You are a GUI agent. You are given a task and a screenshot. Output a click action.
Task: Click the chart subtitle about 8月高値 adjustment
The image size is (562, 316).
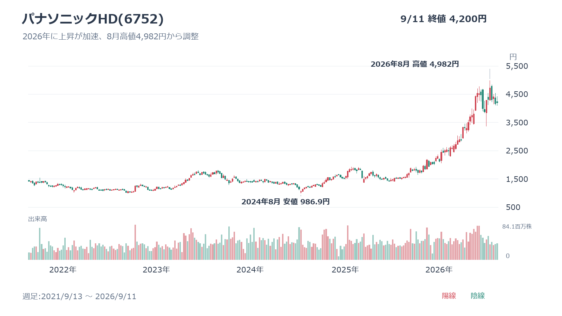111,36
